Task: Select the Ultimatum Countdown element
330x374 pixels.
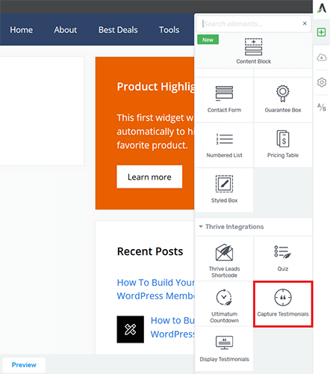Action: point(224,304)
